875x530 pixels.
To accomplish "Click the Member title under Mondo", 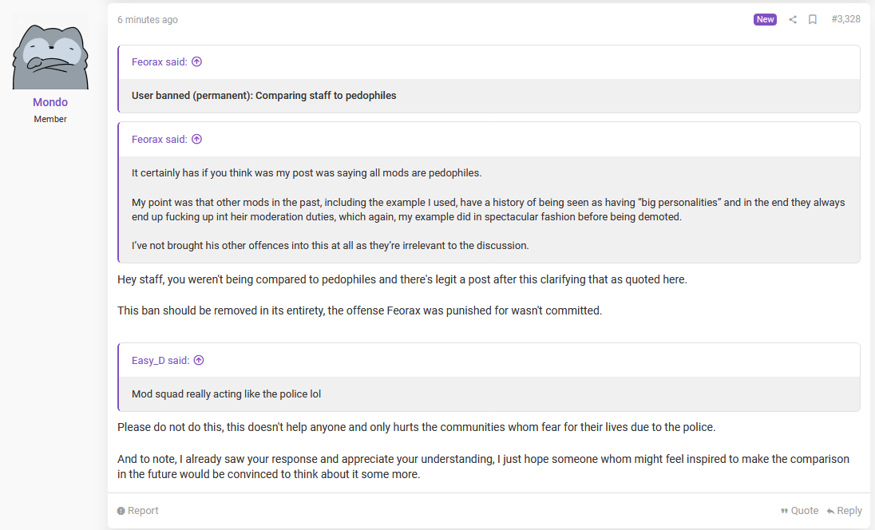I will [x=50, y=119].
